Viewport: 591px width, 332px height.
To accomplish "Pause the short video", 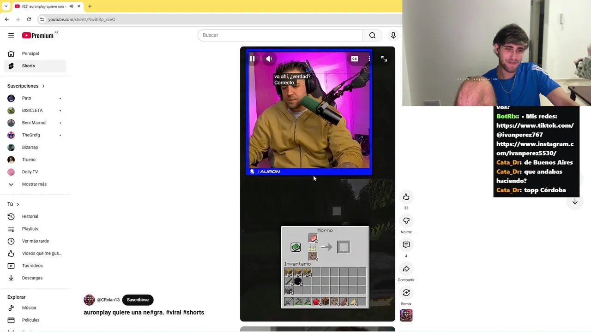I will [x=252, y=59].
